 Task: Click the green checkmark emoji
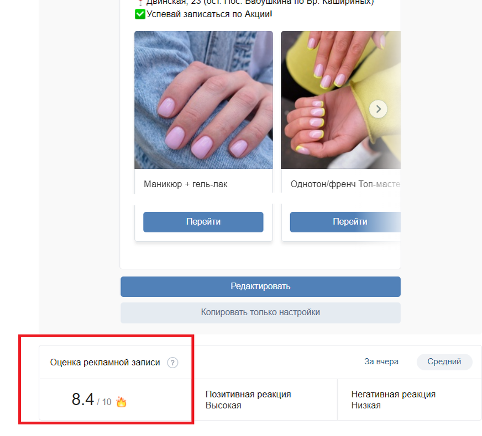[140, 14]
